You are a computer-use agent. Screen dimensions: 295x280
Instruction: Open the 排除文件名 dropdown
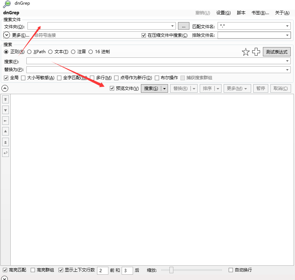(287, 35)
